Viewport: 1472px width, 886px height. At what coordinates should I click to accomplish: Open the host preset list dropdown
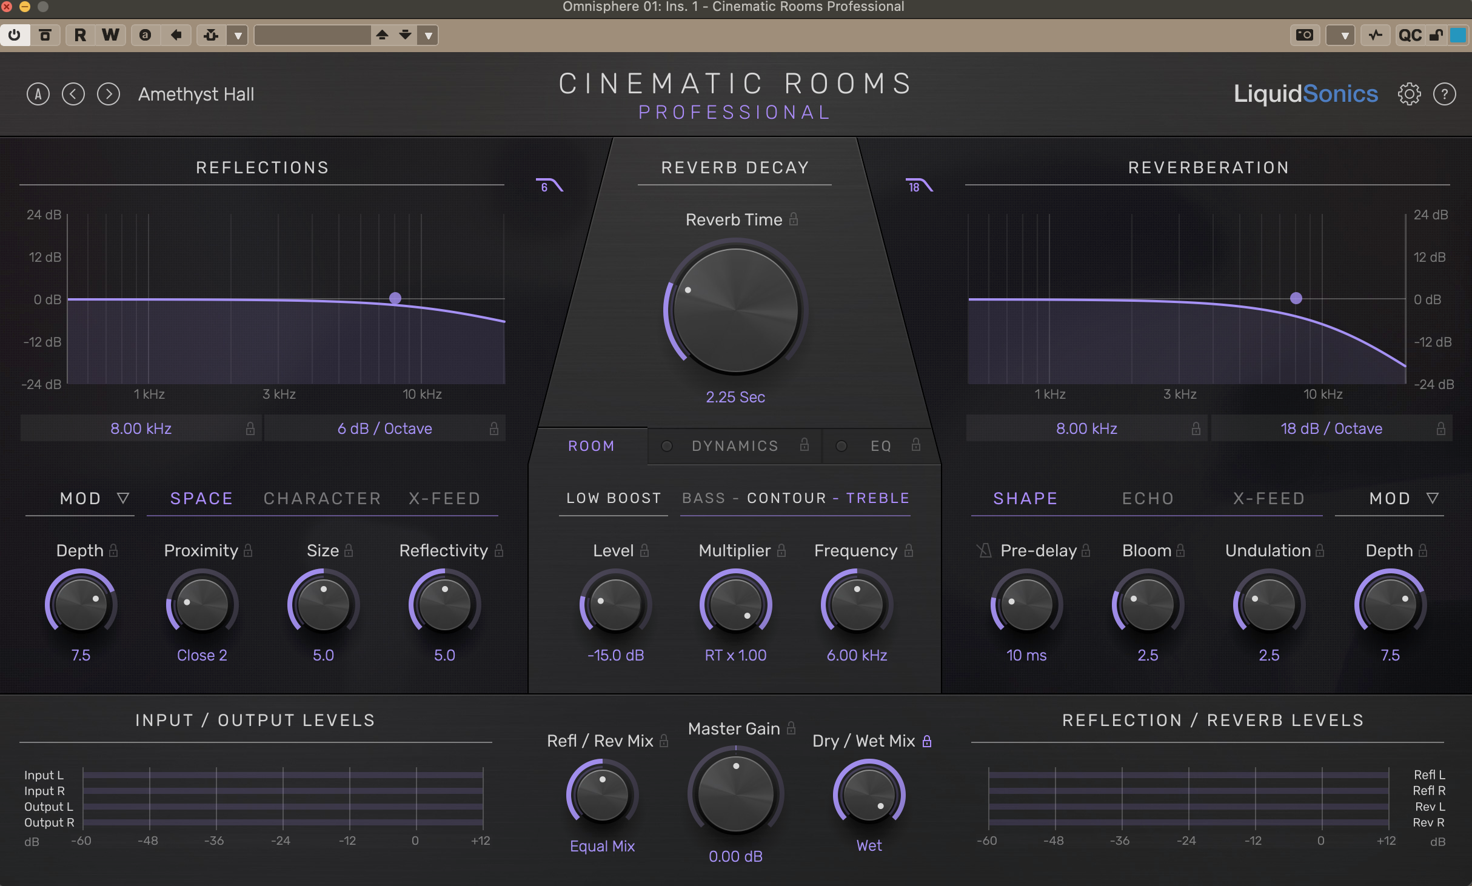coord(428,35)
